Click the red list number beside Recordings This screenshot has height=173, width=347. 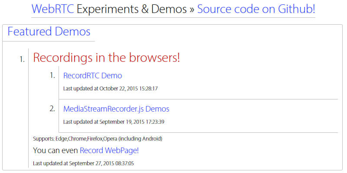pos(22,59)
